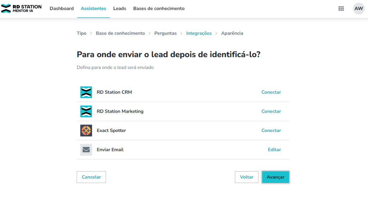
Task: Click the RD Station Mentor IA logo
Action: [x=21, y=9]
